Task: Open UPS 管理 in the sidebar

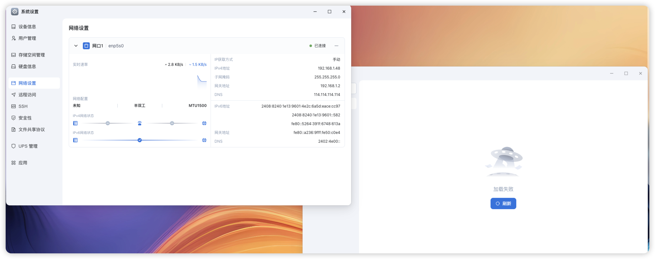Action: pos(34,146)
